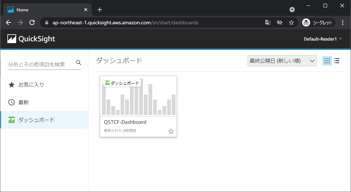Select the Home browser tab
The image size is (351, 192).
pyautogui.click(x=47, y=10)
